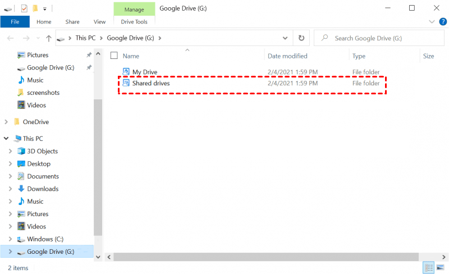Click the Music note icon under This PC
This screenshot has height=274, width=449.
point(21,201)
